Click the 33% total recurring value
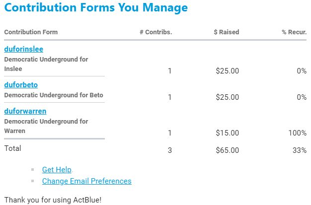 coord(300,150)
